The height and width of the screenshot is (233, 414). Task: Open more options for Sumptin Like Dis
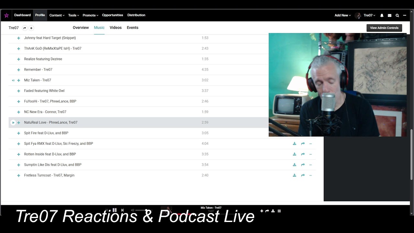click(x=310, y=165)
